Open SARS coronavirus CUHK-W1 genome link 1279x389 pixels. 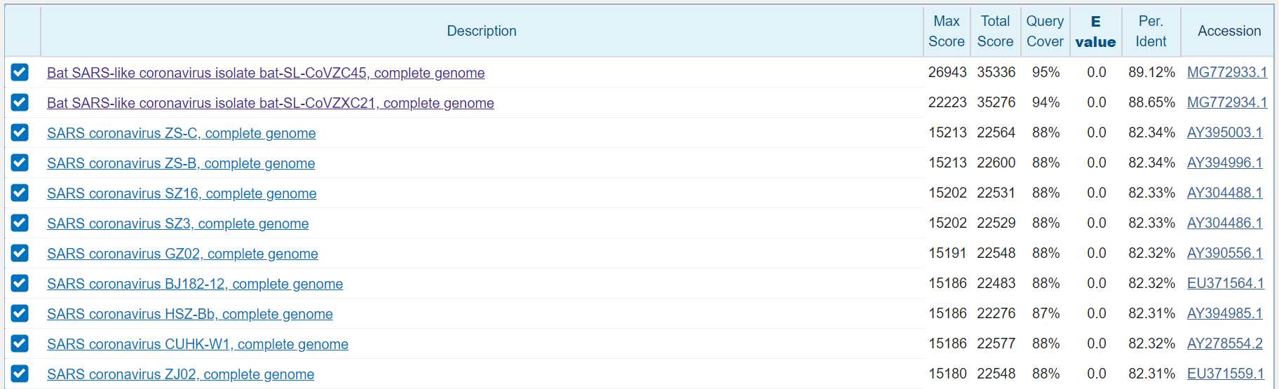click(198, 344)
